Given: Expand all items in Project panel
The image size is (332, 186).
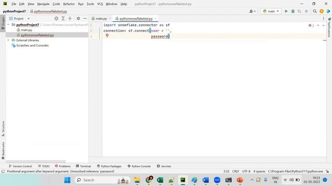Looking at the screenshot, I should coord(63,19).
